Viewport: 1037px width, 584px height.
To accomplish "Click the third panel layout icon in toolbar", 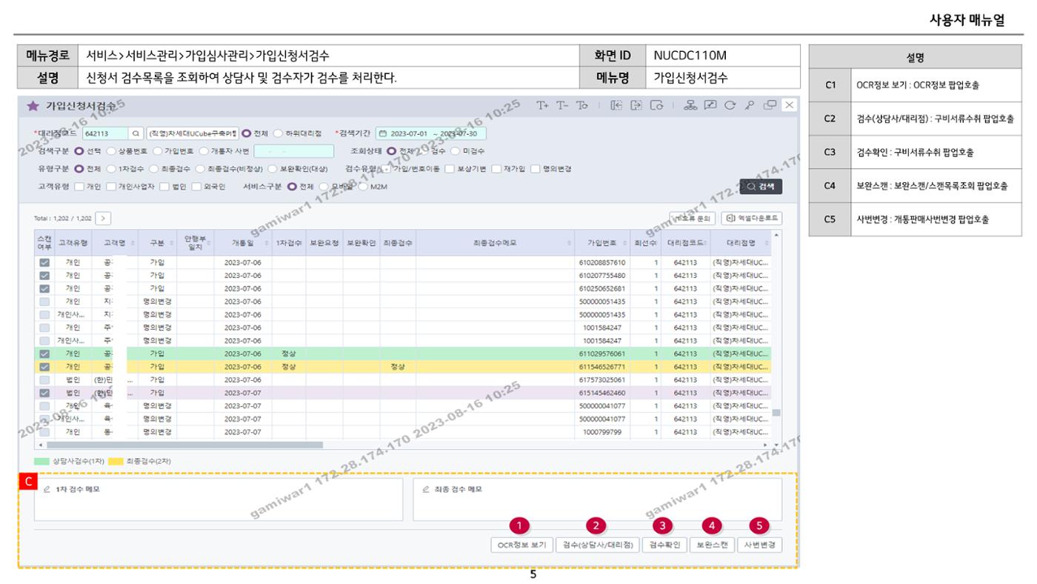I will (x=657, y=105).
